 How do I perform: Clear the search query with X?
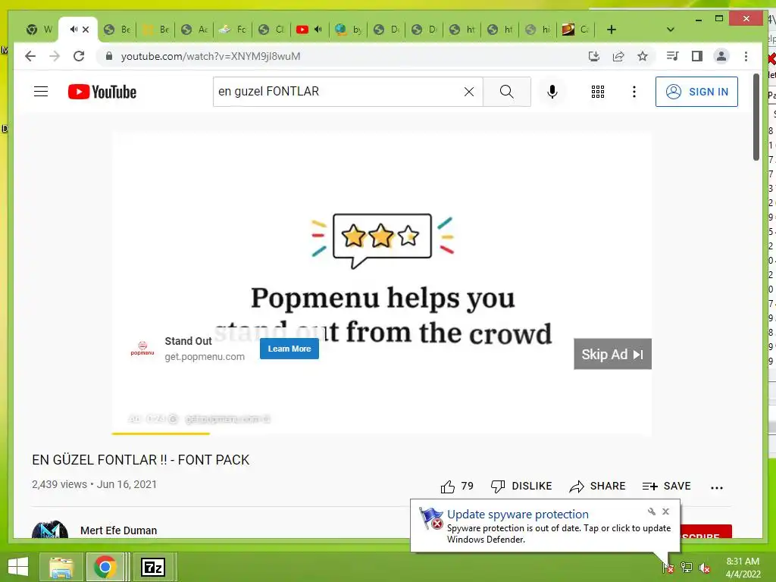coord(468,92)
